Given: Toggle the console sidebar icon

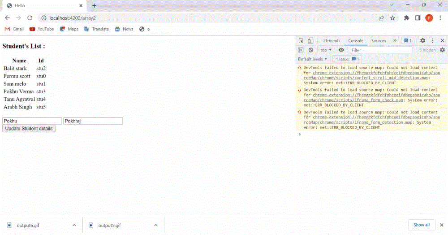Looking at the screenshot, I should point(301,50).
